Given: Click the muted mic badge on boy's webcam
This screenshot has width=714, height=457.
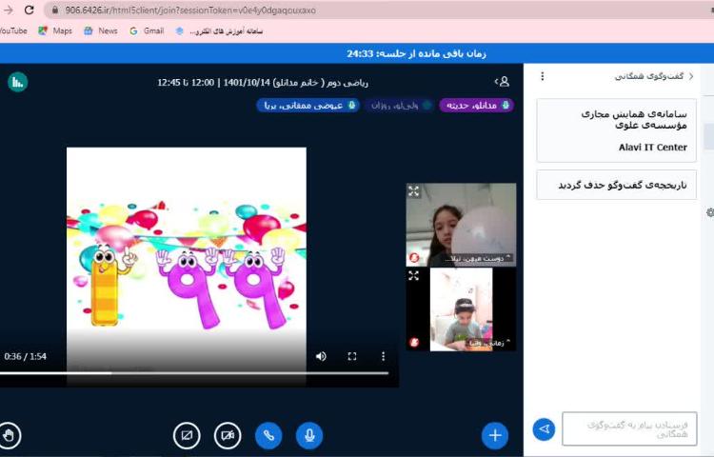Looking at the screenshot, I should (414, 343).
